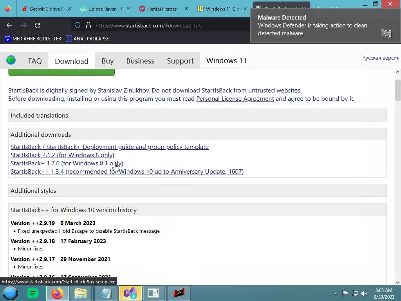Open the MEDIAFIRE ROULETTER bookmark
The width and height of the screenshot is (401, 301).
tap(33, 39)
